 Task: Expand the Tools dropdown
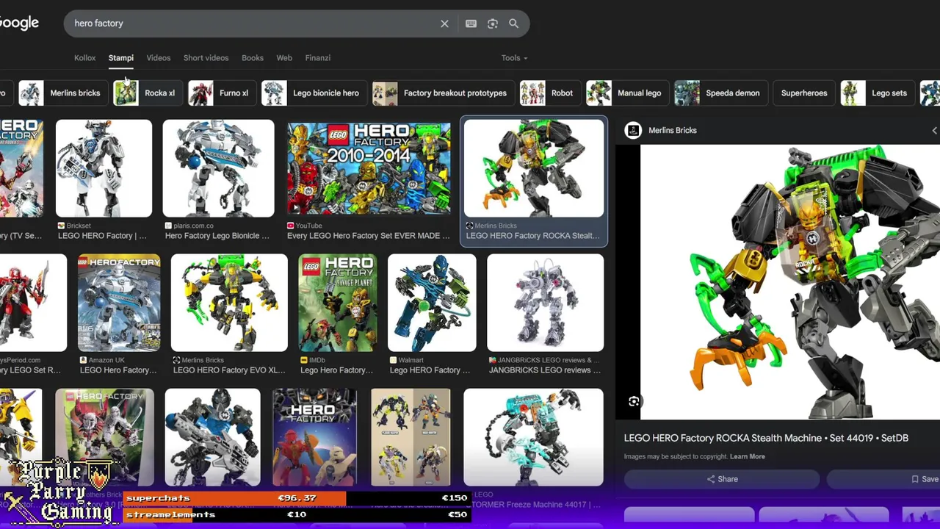(x=514, y=58)
